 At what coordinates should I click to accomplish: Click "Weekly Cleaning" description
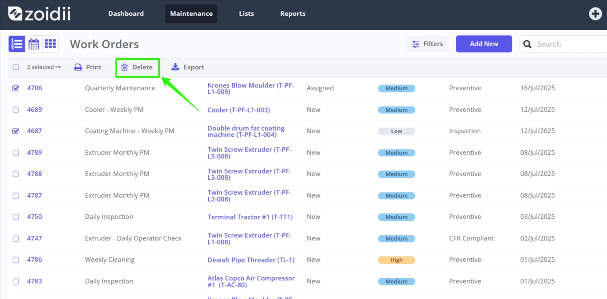tap(110, 260)
